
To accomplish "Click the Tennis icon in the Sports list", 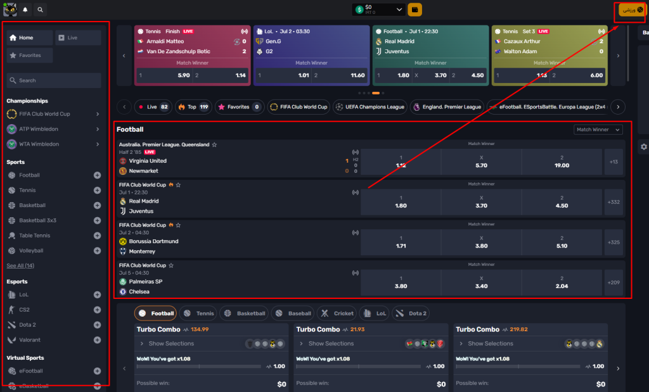I will coord(11,190).
